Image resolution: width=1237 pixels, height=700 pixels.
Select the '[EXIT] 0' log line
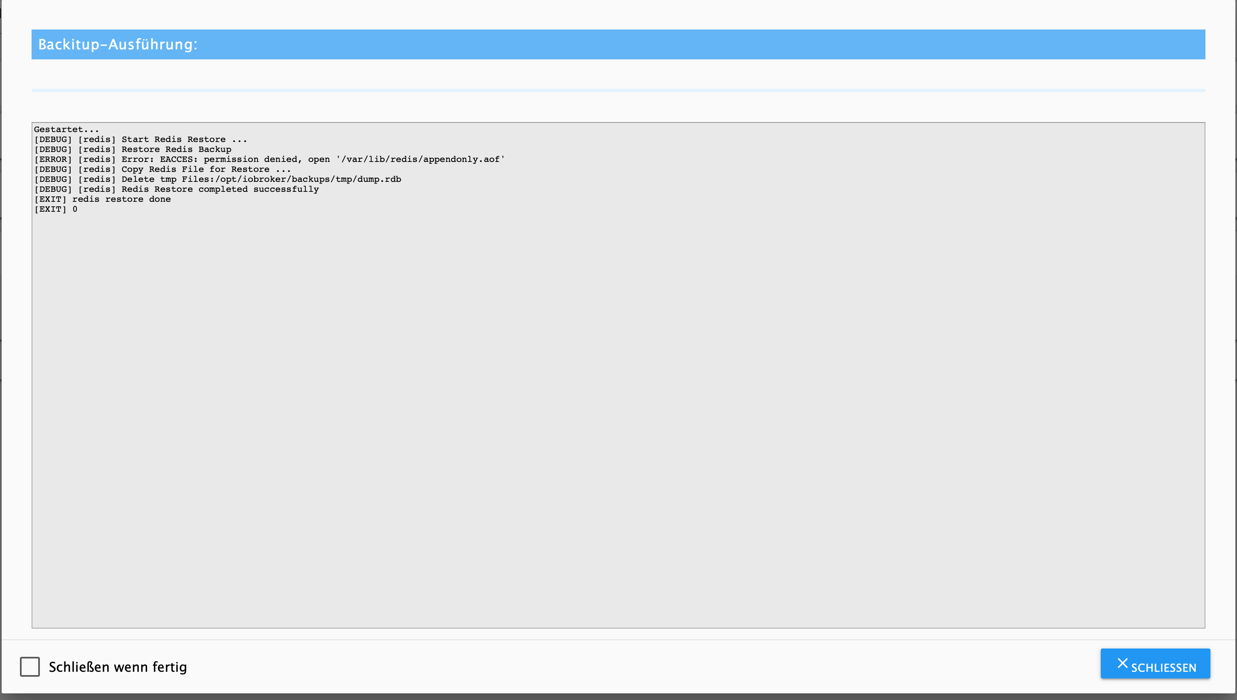(x=56, y=209)
